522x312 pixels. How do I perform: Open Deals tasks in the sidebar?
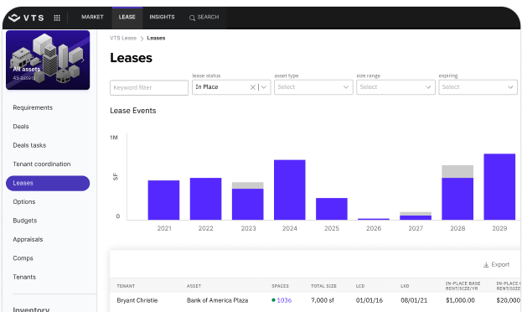tap(29, 145)
